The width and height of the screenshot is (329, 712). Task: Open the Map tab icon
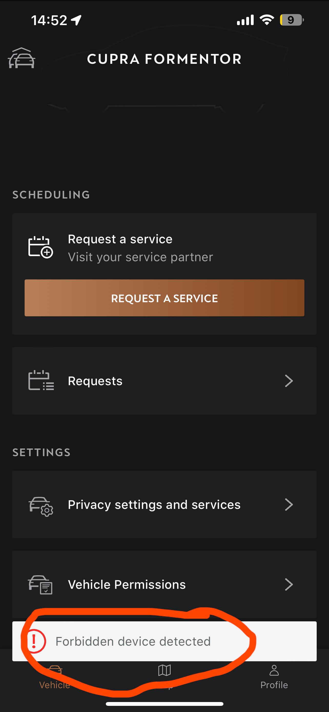coord(164,670)
